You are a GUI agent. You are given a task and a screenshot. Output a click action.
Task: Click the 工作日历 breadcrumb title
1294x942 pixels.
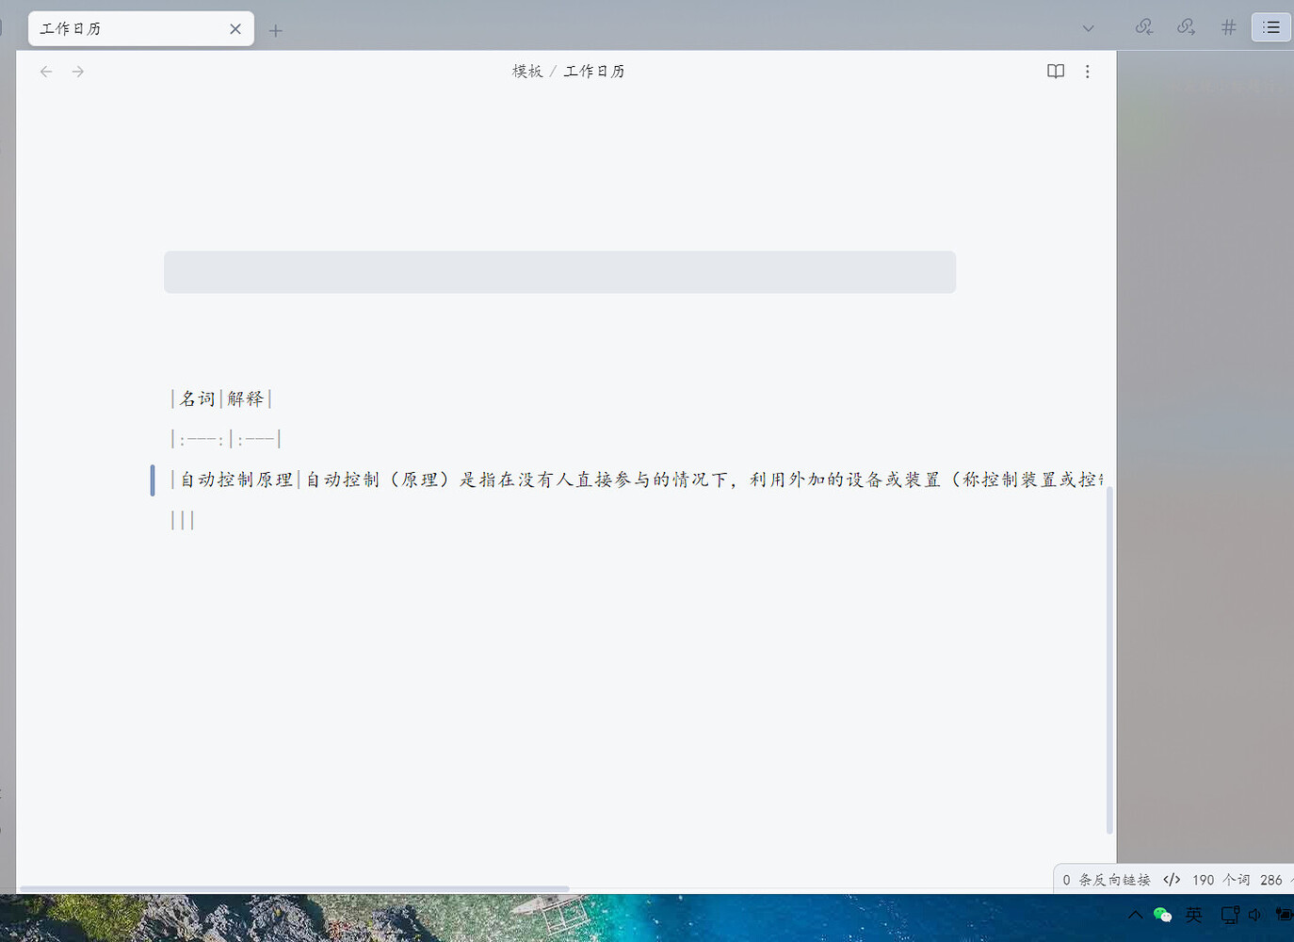[593, 72]
